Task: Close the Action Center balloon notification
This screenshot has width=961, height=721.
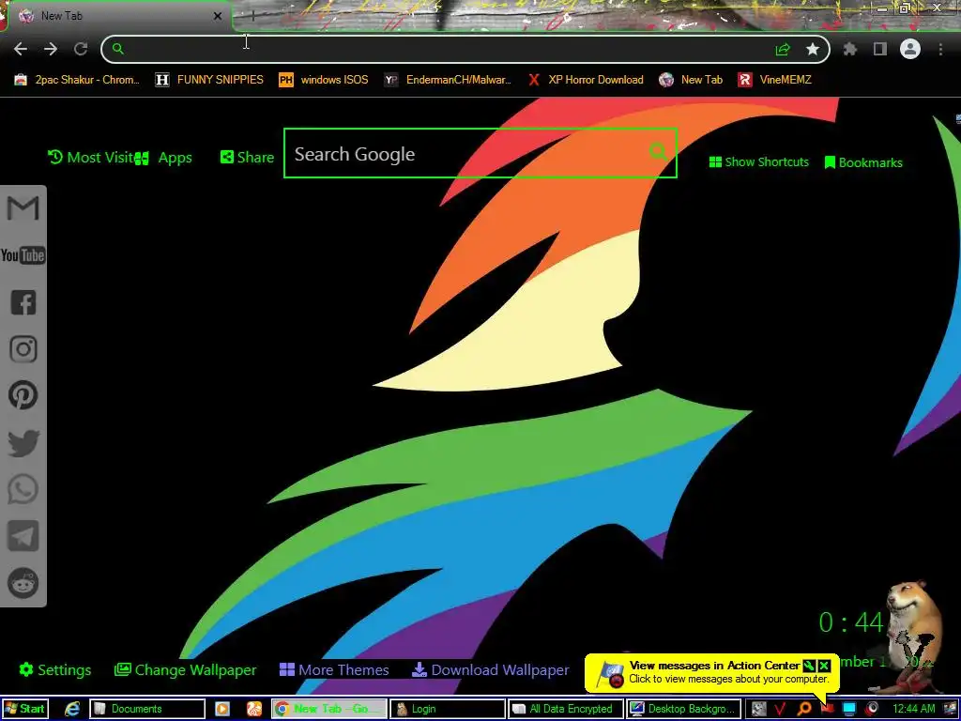Action: click(824, 666)
